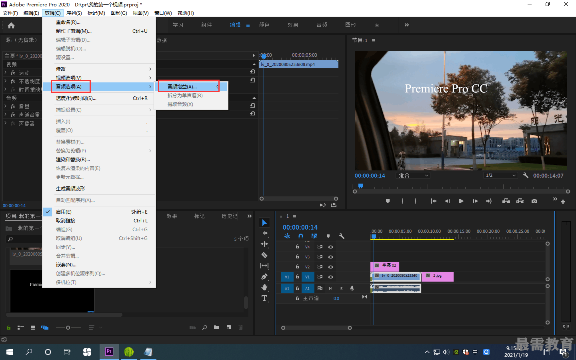The width and height of the screenshot is (576, 360).
Task: Step back one frame
Action: (447, 201)
